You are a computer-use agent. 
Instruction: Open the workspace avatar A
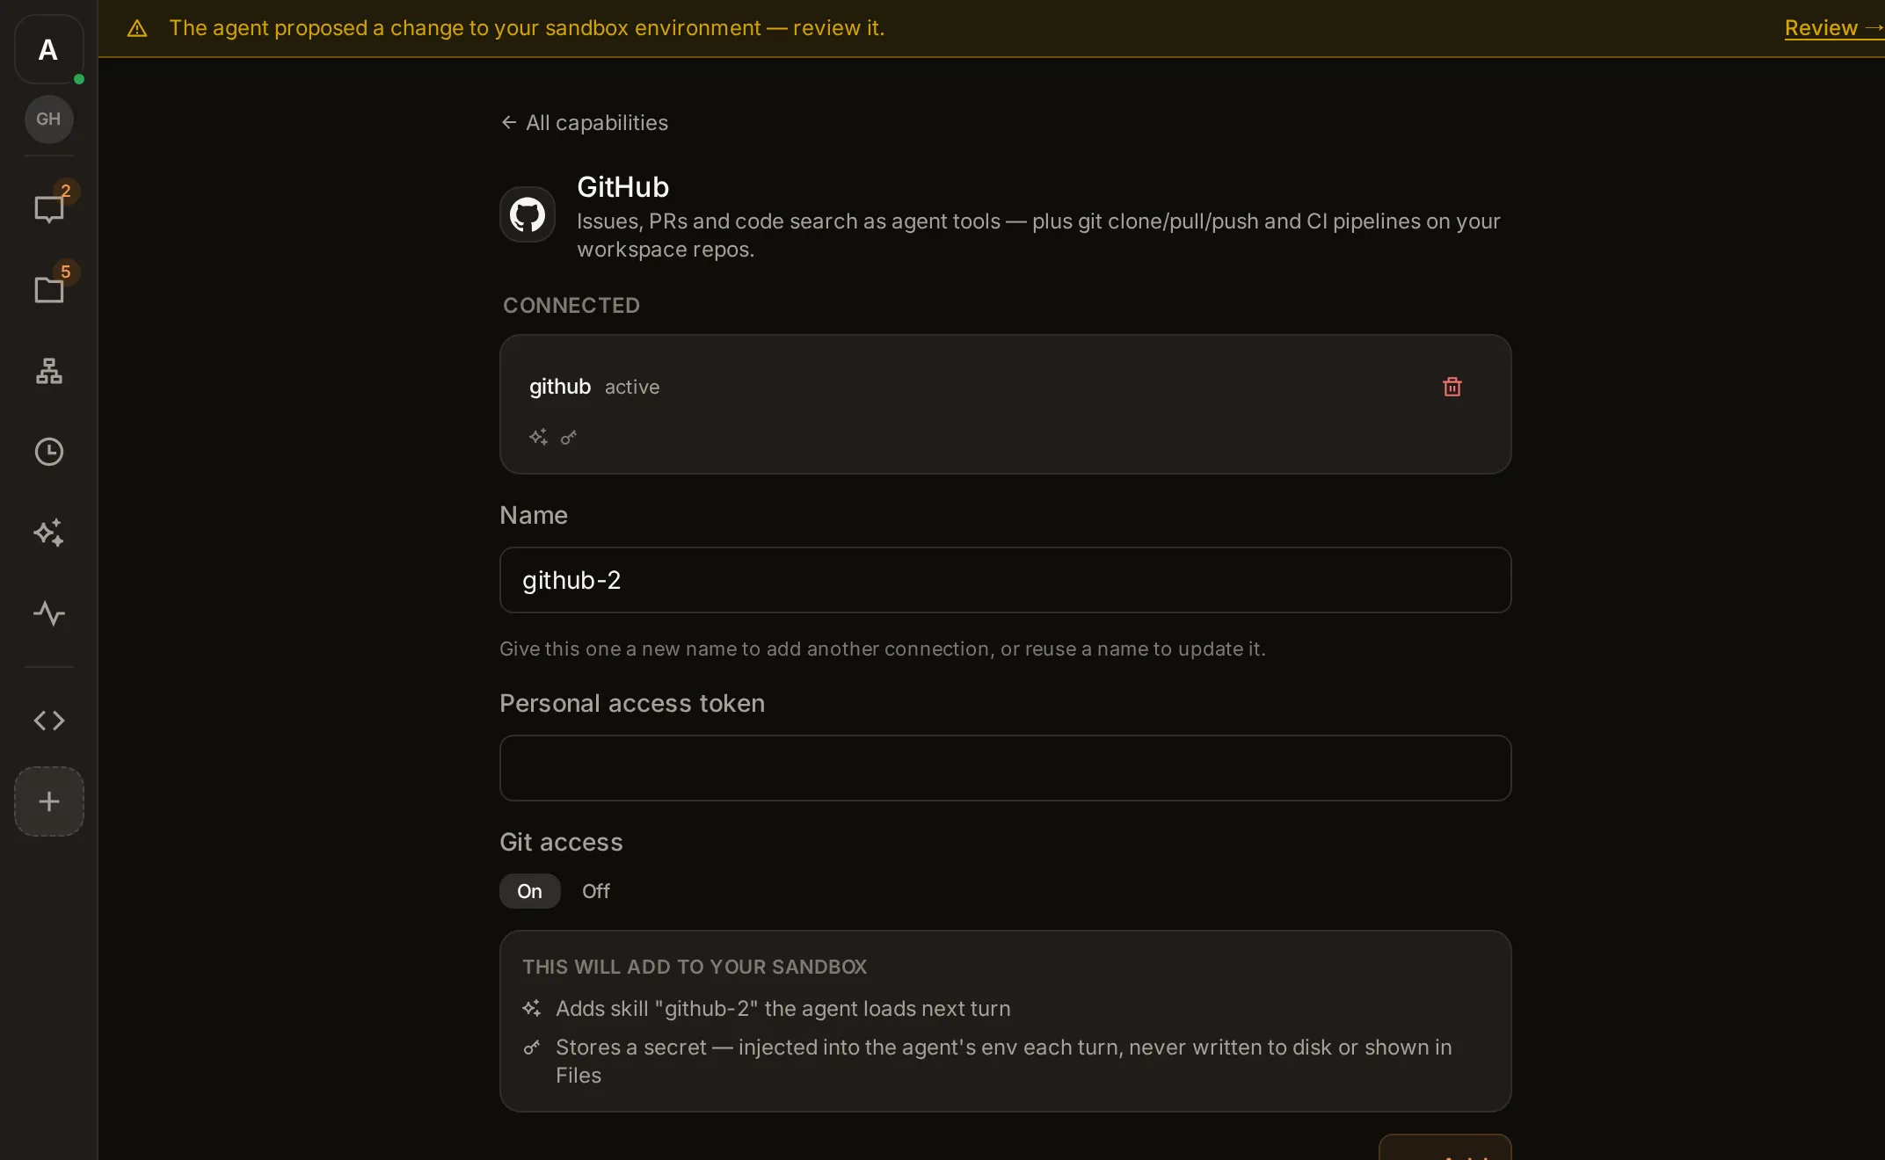(x=48, y=49)
